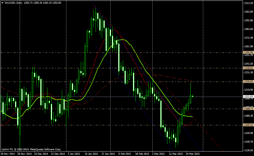This screenshot has height=156, width=254.
Task: Click the 5 Jan 2015 date label
Action: (x=74, y=154)
